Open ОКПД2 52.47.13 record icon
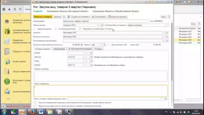Screen dimensions: 204x115 pyautogui.click(x=91, y=65)
